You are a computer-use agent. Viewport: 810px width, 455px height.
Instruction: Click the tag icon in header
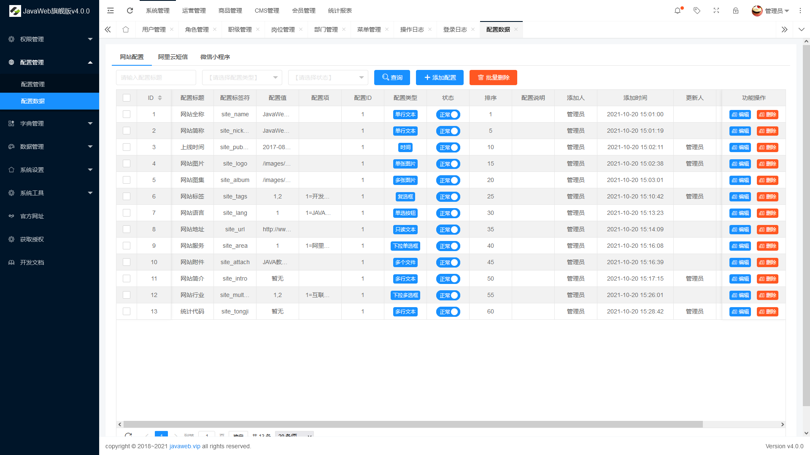pos(697,11)
